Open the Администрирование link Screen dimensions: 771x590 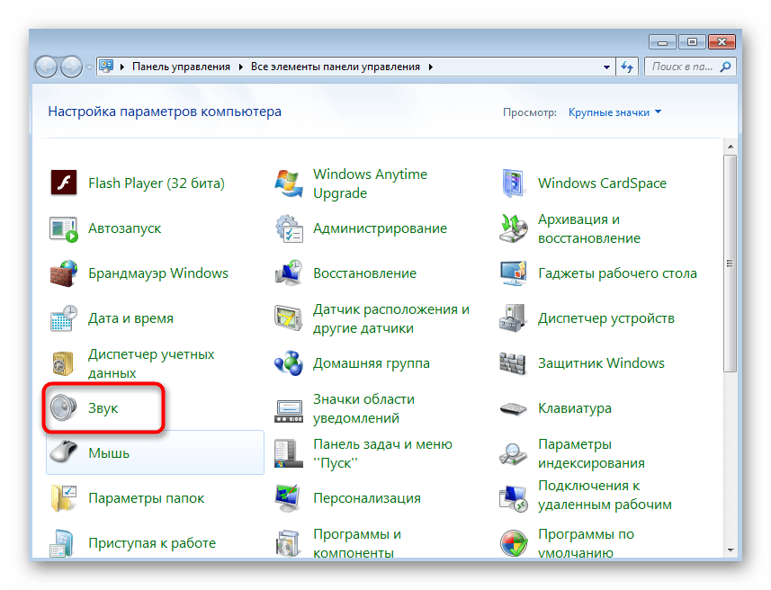(x=380, y=228)
